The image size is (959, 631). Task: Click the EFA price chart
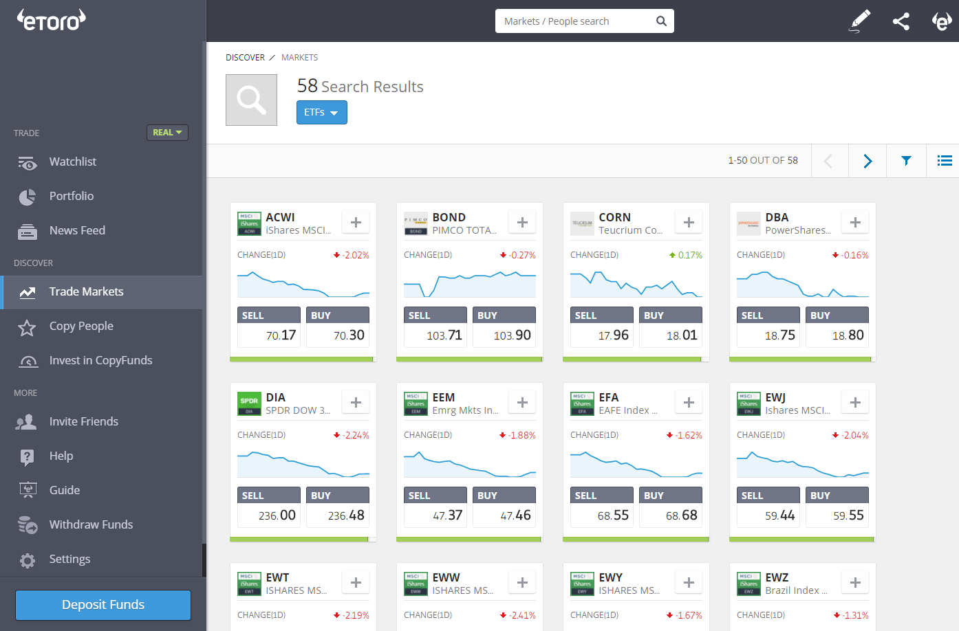[636, 463]
